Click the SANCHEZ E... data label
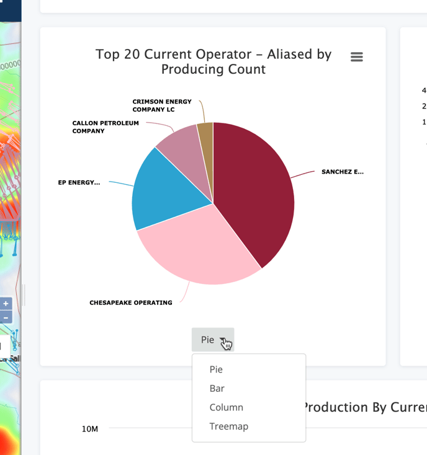Image resolution: width=427 pixels, height=455 pixels. pyautogui.click(x=343, y=172)
